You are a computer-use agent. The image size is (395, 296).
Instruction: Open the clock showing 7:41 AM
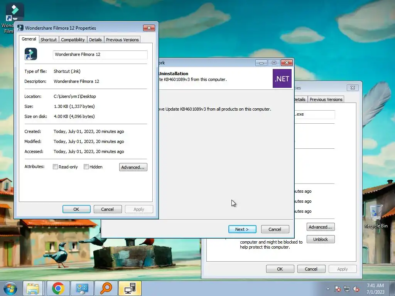[x=375, y=288]
